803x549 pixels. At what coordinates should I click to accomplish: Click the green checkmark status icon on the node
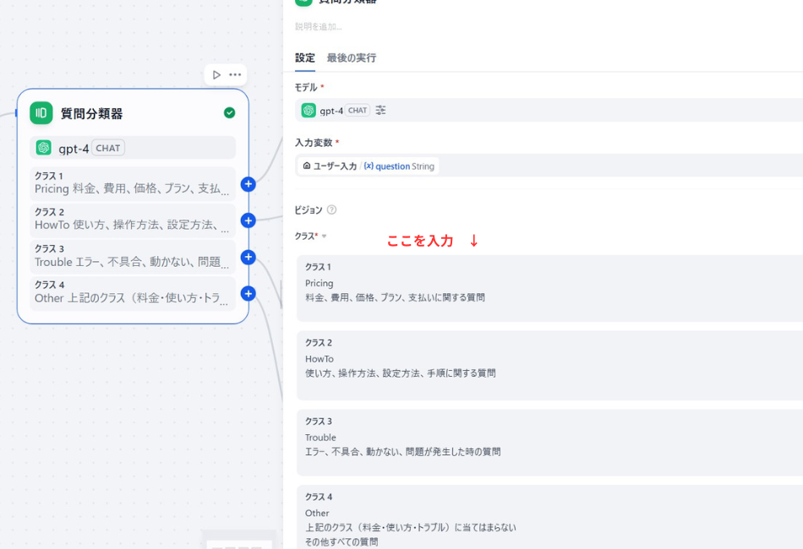click(228, 111)
